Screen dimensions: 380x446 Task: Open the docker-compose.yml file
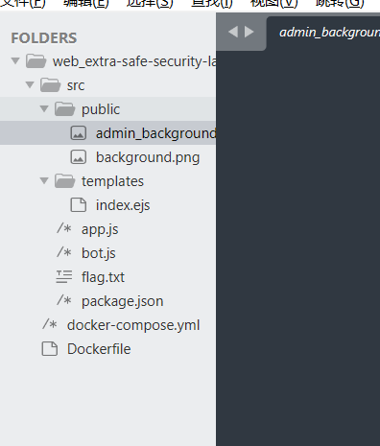click(133, 325)
